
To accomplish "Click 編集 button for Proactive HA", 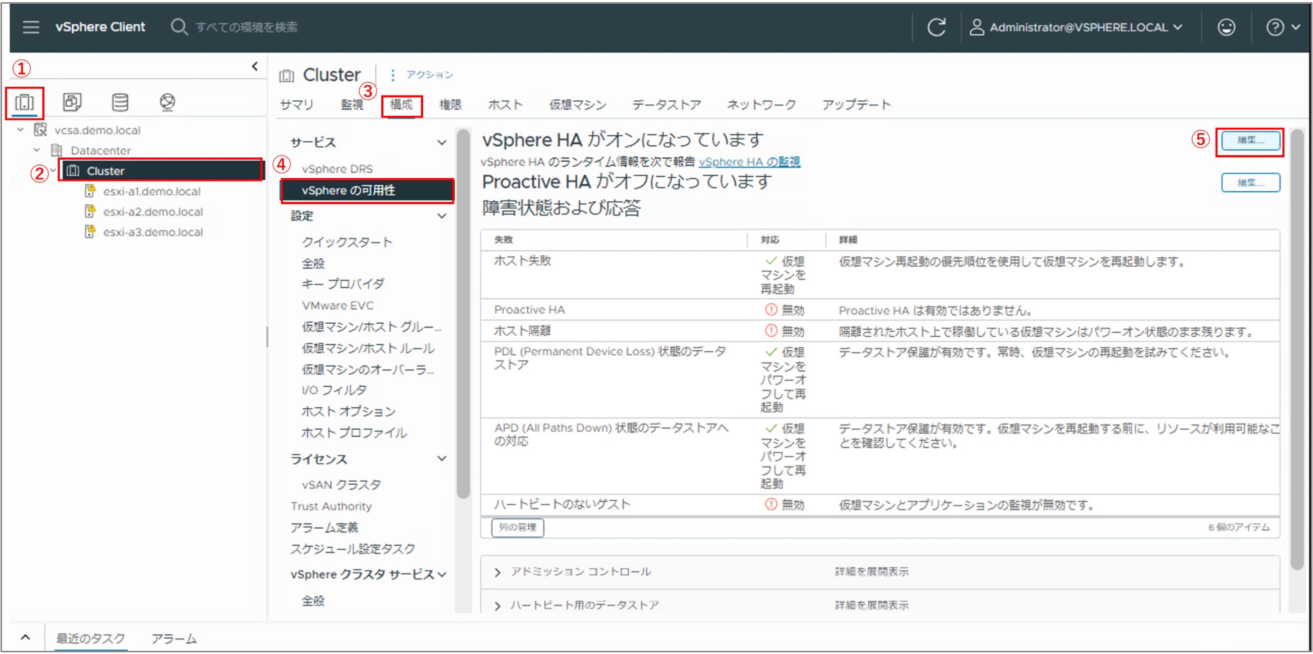I will (1250, 182).
